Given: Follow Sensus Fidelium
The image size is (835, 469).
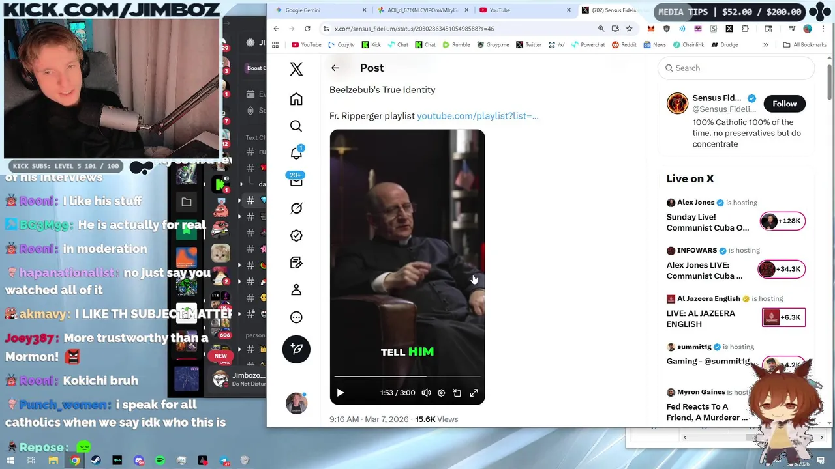Looking at the screenshot, I should click(x=785, y=104).
